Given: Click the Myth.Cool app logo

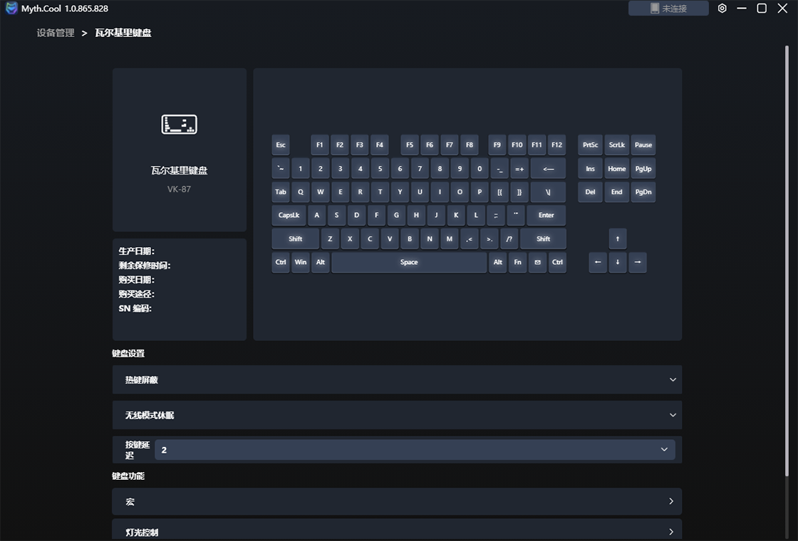Looking at the screenshot, I should click(11, 9).
